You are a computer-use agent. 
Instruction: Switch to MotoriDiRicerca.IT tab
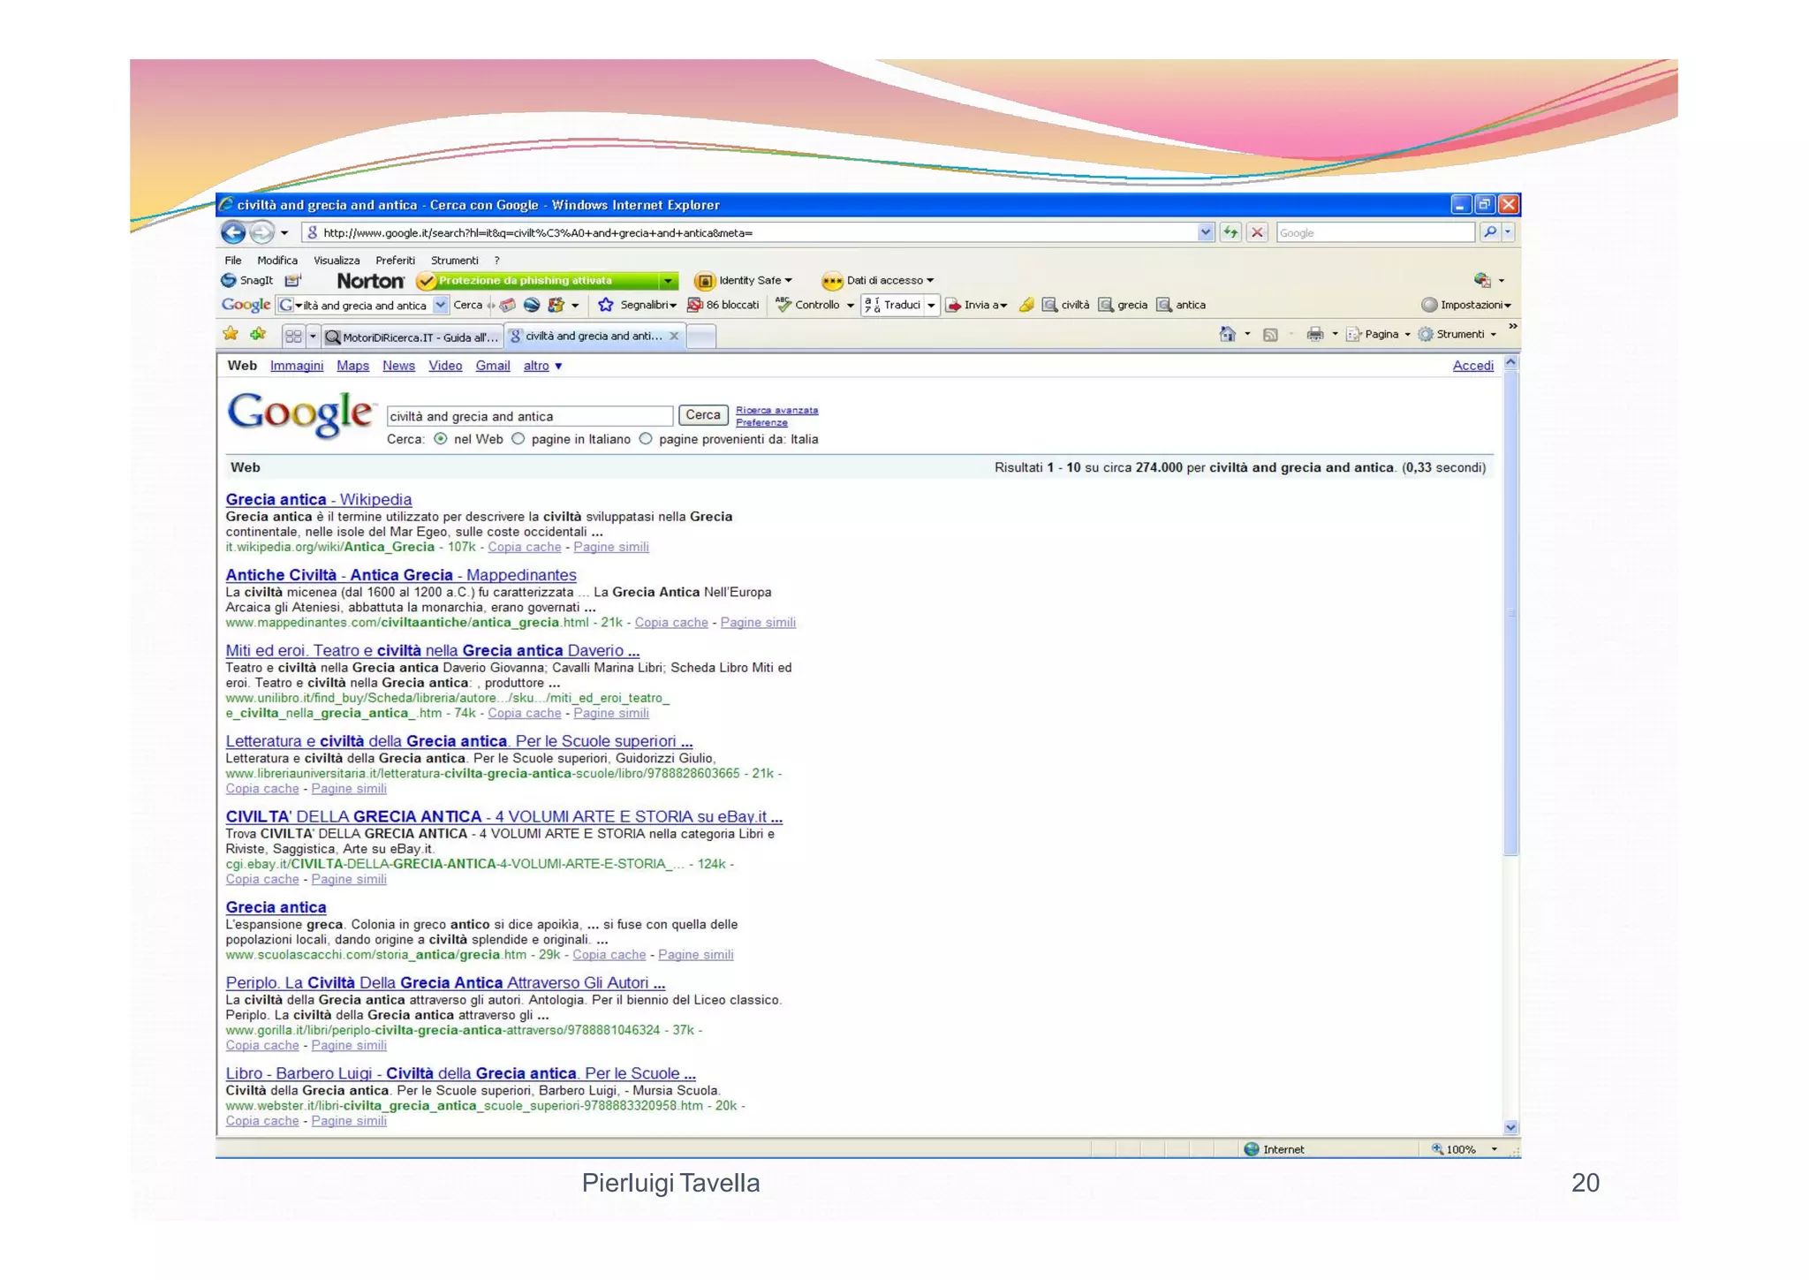413,337
